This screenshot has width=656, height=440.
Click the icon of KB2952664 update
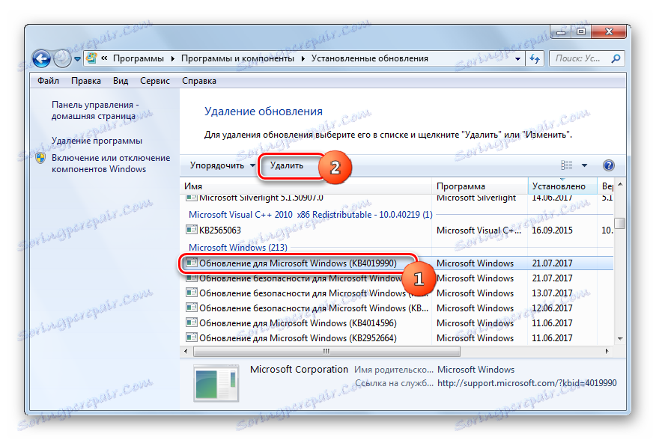[x=191, y=337]
